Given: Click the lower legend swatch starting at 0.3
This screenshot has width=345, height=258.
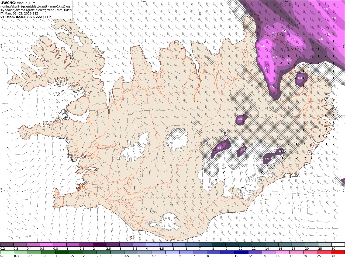Looking at the screenshot, I should [x=21, y=252].
